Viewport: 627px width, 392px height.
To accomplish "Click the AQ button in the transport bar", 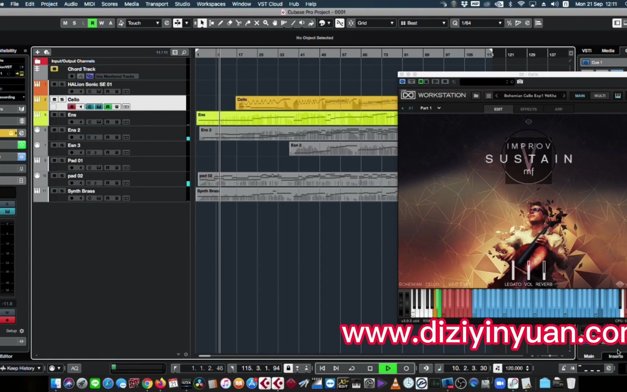I will 75,368.
